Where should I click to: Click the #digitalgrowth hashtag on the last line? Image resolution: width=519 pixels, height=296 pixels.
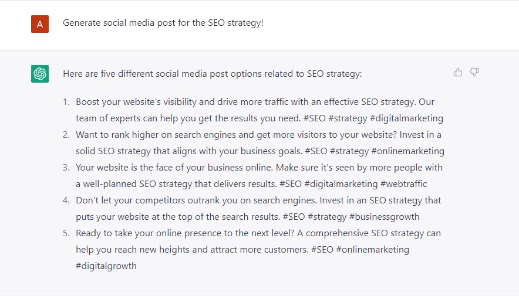[106, 266]
